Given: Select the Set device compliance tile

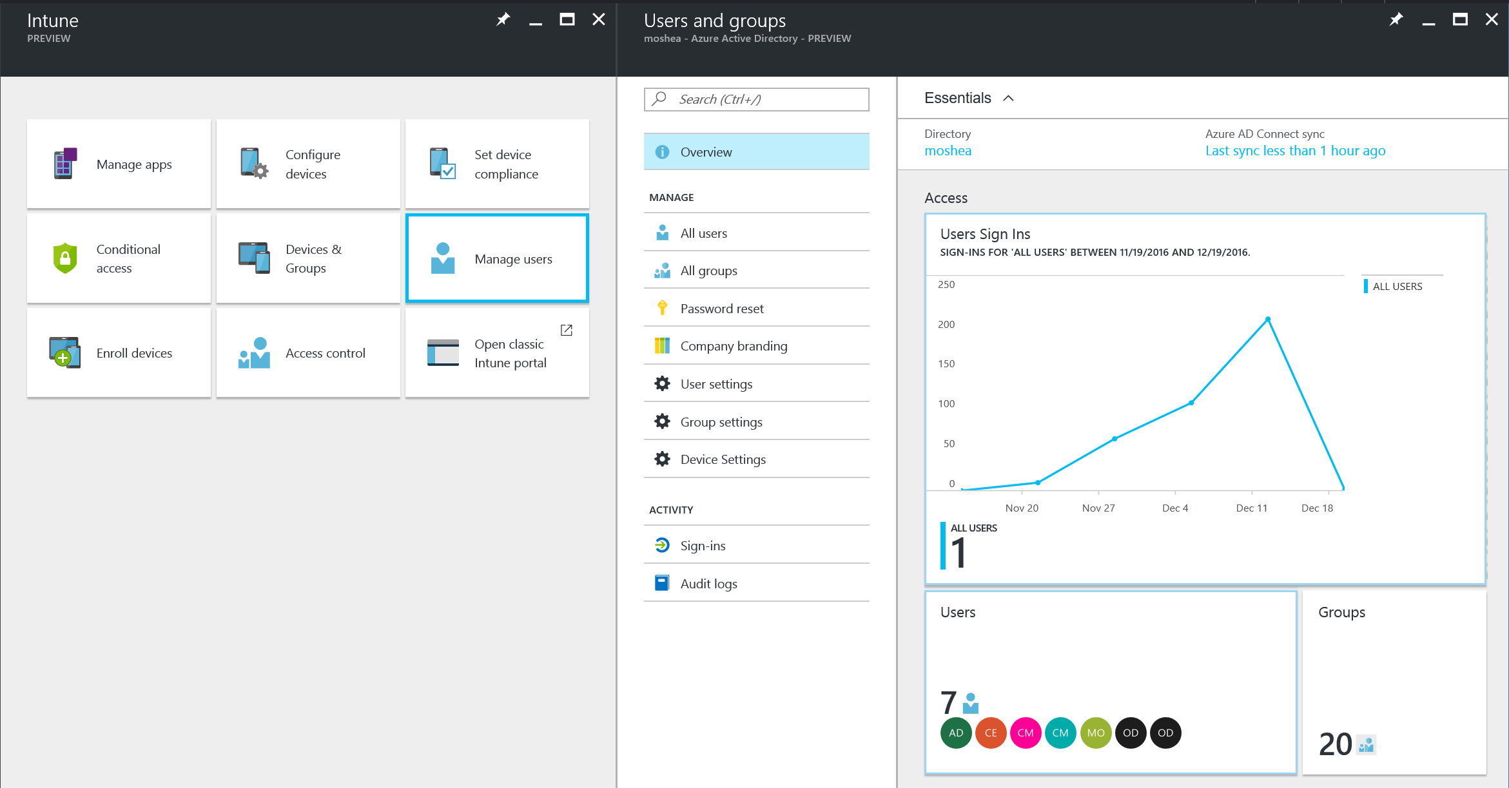Looking at the screenshot, I should pyautogui.click(x=497, y=164).
